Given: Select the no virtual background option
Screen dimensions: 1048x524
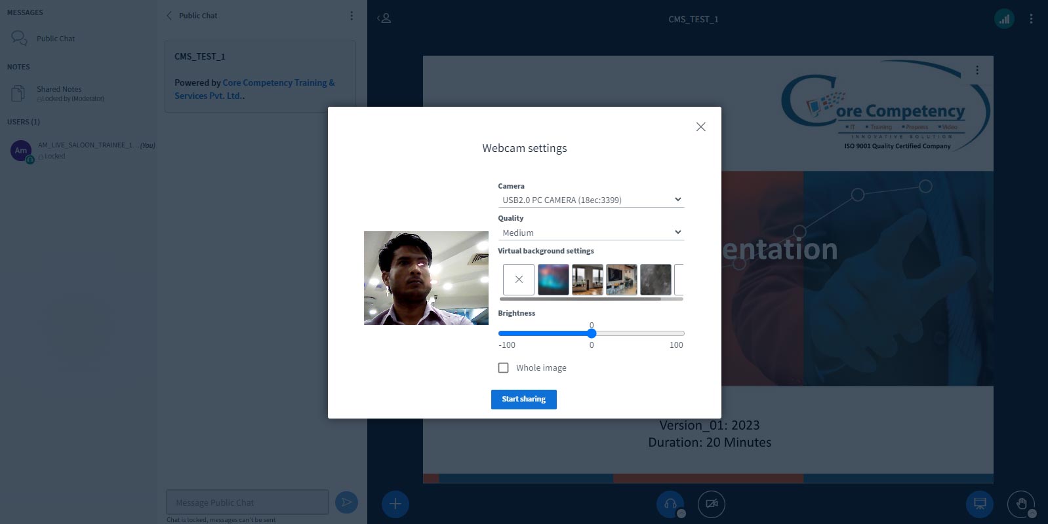Looking at the screenshot, I should [519, 280].
